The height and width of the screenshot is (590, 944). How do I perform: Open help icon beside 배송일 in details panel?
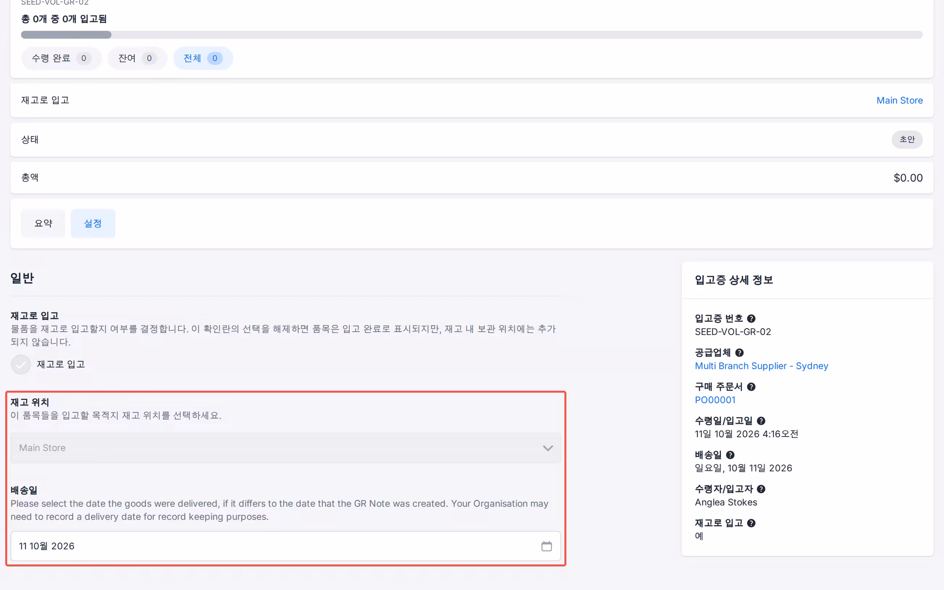click(730, 455)
